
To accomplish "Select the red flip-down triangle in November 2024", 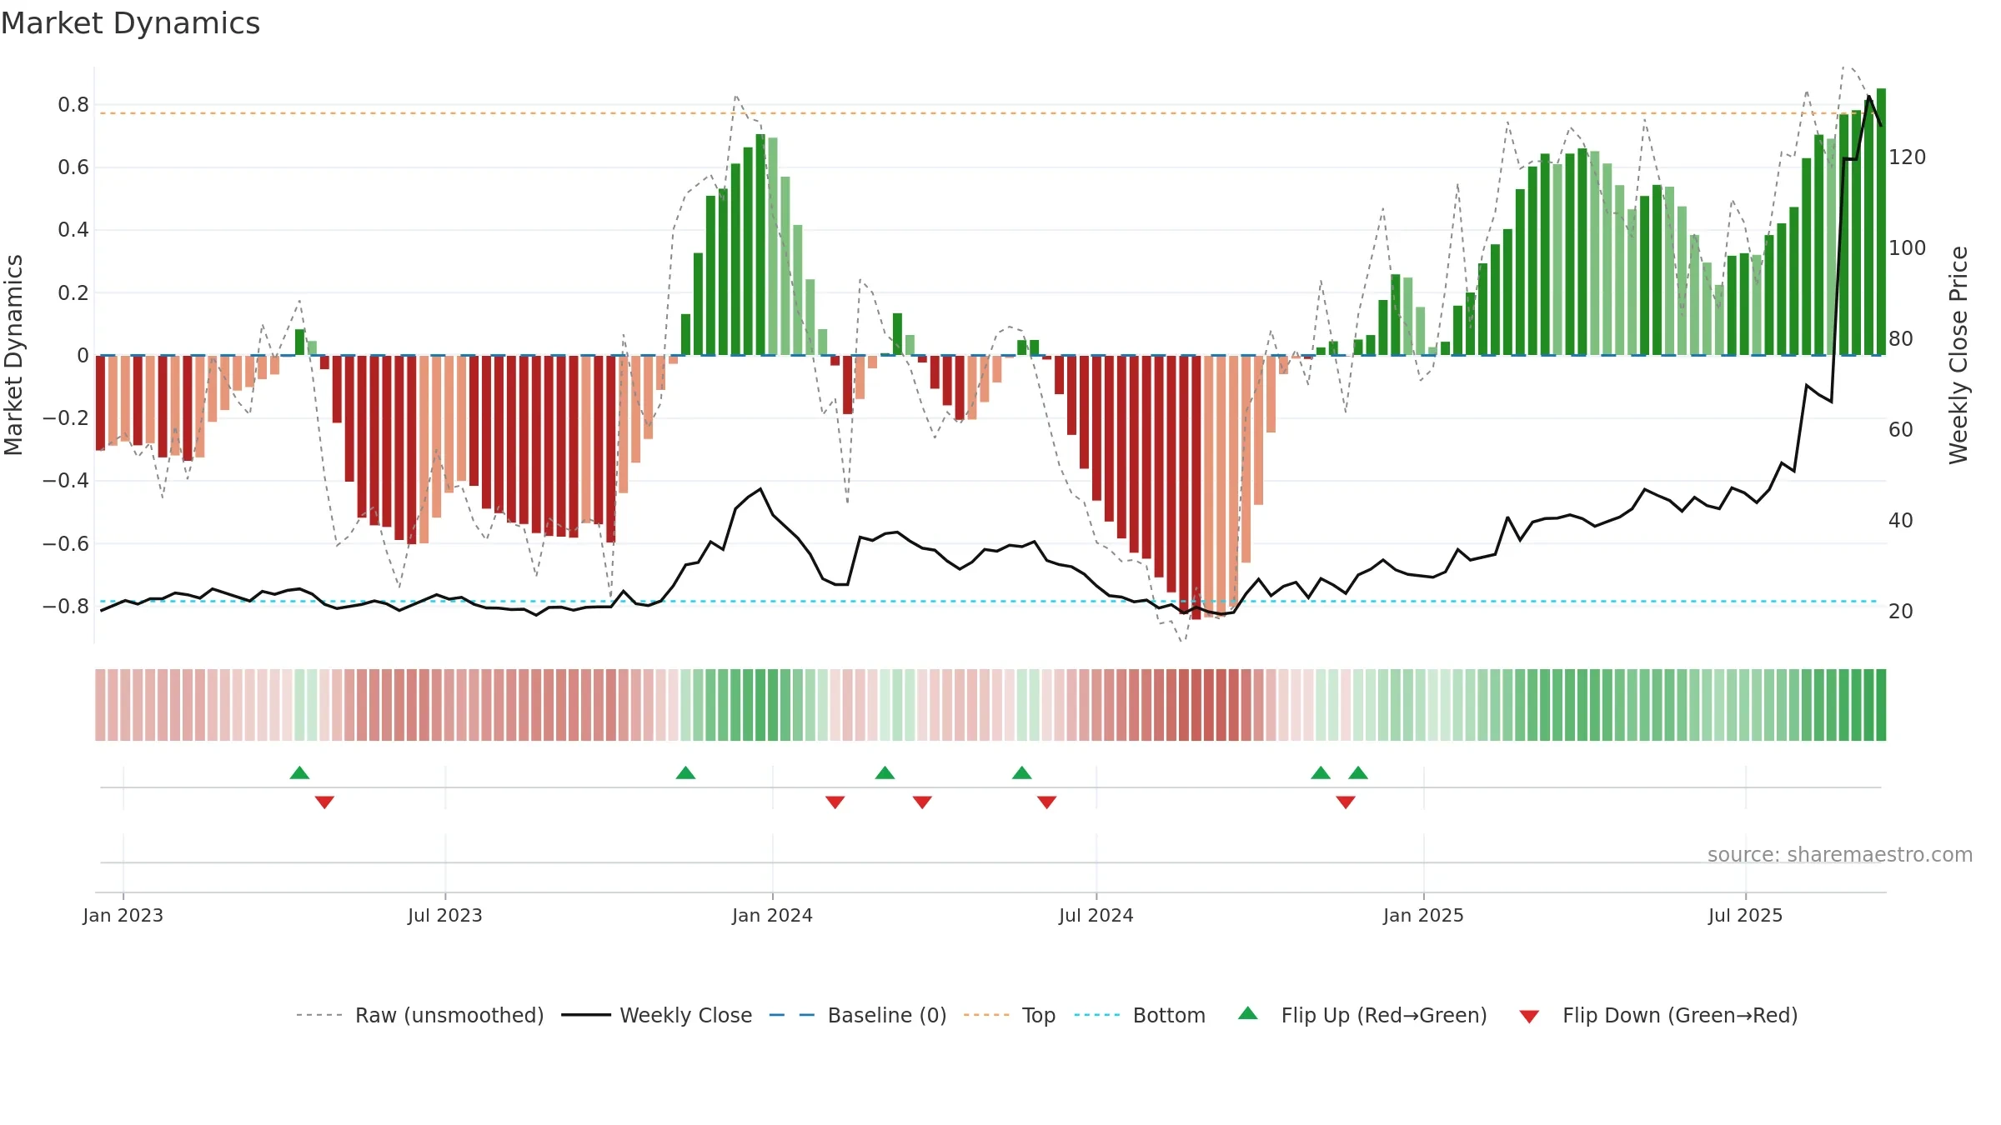I will tap(1346, 802).
